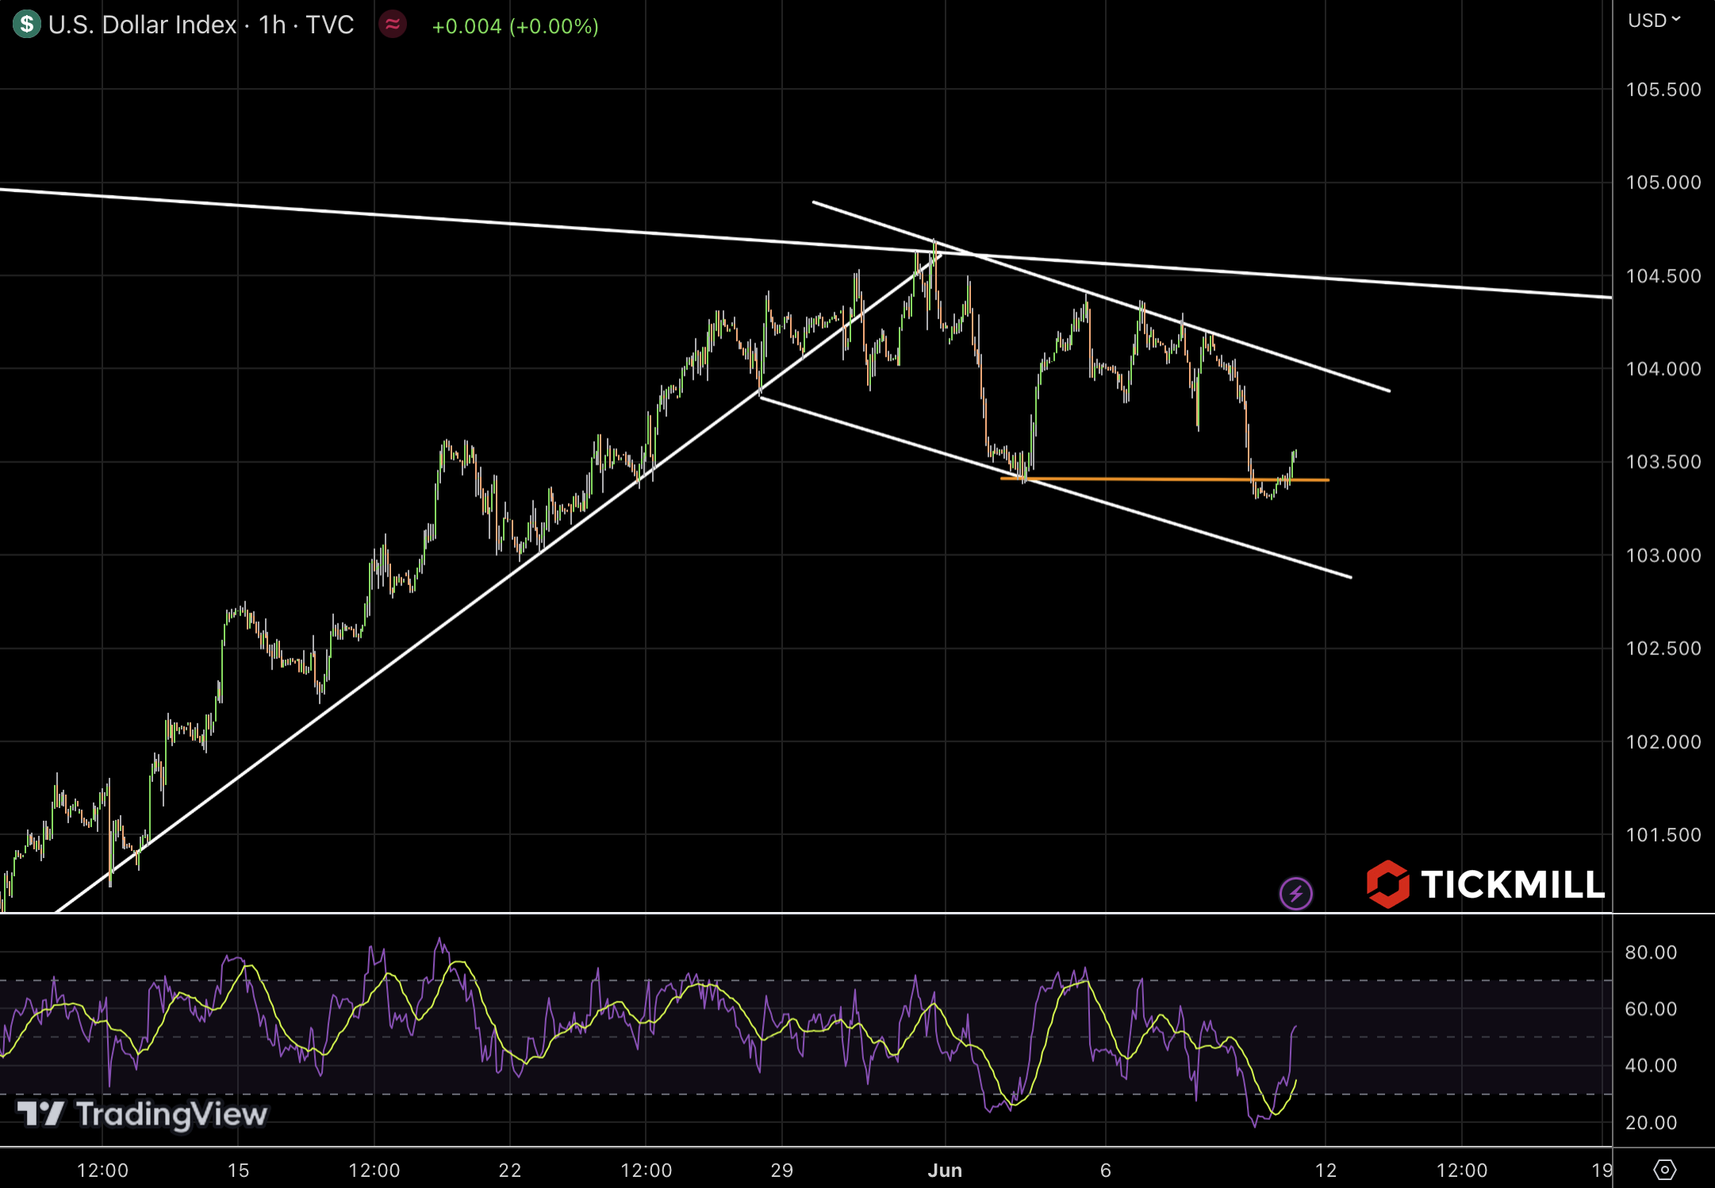Click the 1h interval label in the title
The image size is (1715, 1188).
272,25
